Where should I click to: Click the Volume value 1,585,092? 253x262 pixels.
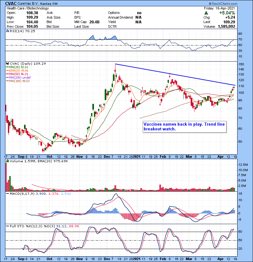pyautogui.click(x=226, y=27)
